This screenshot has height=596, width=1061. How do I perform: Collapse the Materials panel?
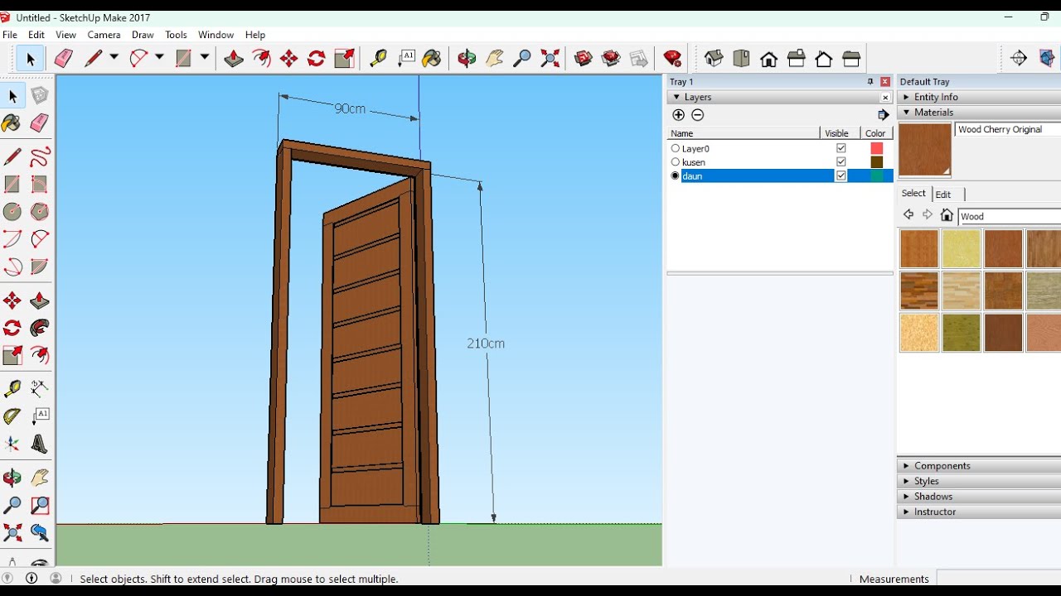[979, 113]
